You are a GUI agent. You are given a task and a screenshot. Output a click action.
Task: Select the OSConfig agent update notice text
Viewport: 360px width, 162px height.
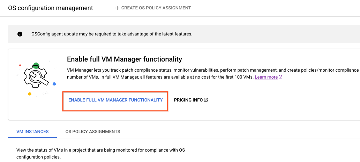(x=112, y=34)
